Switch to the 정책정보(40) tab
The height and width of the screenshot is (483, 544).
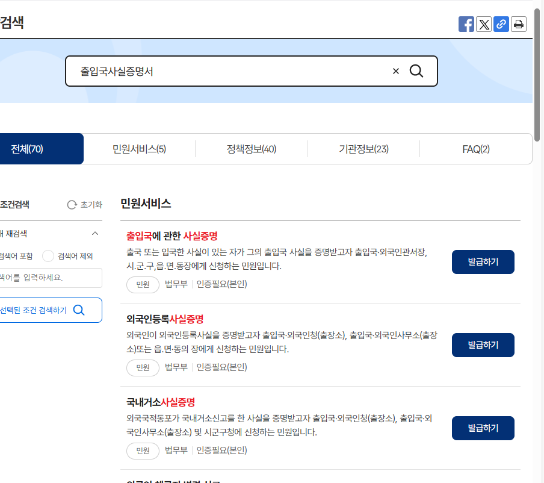tap(251, 148)
